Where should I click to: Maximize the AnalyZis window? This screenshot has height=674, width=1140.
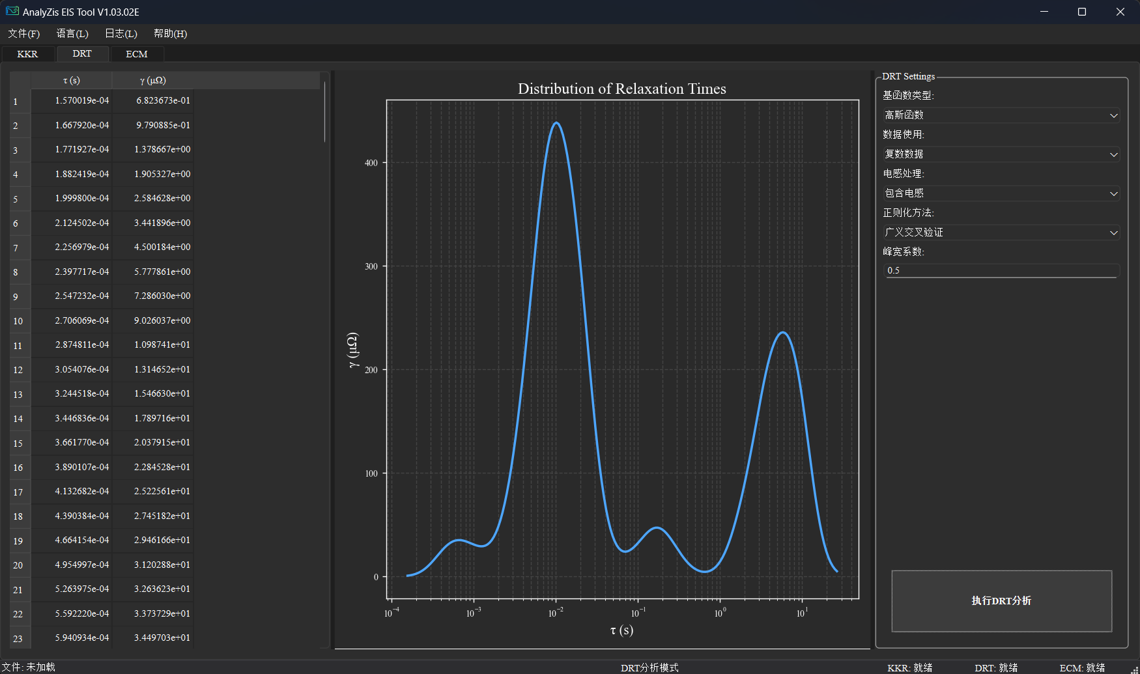tap(1082, 12)
